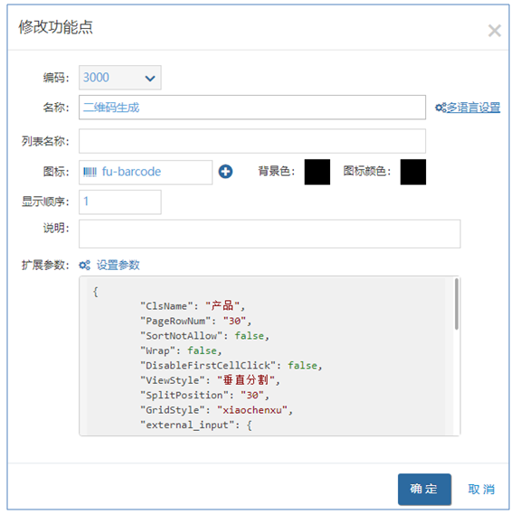Click the gears icon before 多语言设置
This screenshot has width=511, height=514.
pyautogui.click(x=440, y=107)
